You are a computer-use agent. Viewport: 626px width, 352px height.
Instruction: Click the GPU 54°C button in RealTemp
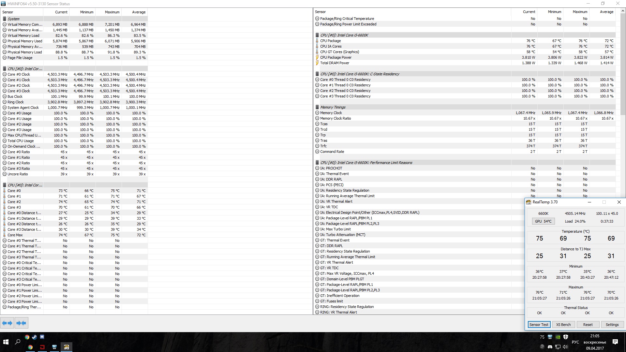(543, 221)
